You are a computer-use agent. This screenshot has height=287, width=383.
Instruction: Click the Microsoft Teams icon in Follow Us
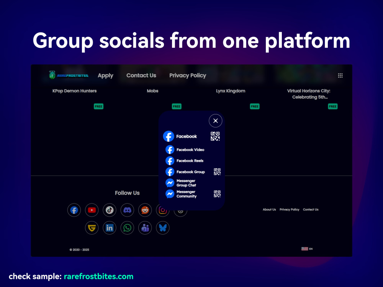pos(145,228)
